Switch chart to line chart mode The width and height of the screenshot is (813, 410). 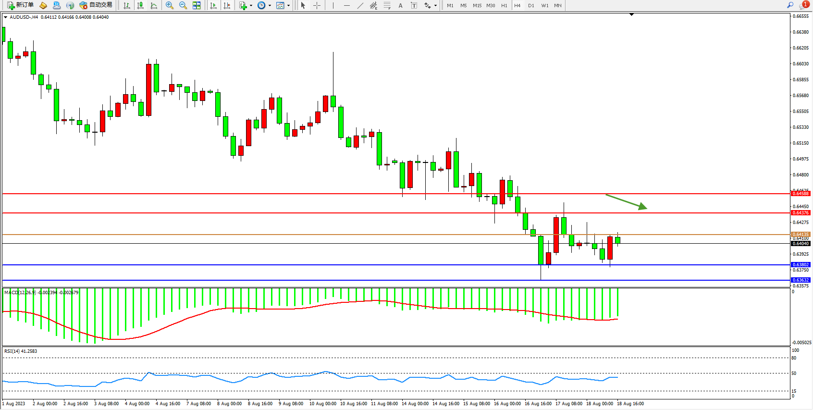(x=154, y=5)
